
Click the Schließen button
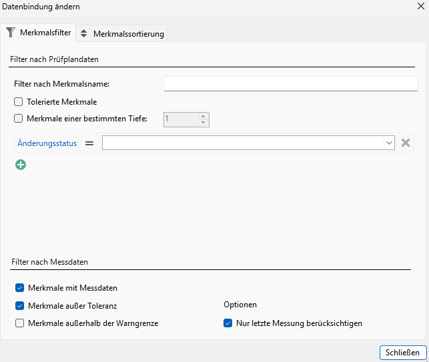(403, 353)
